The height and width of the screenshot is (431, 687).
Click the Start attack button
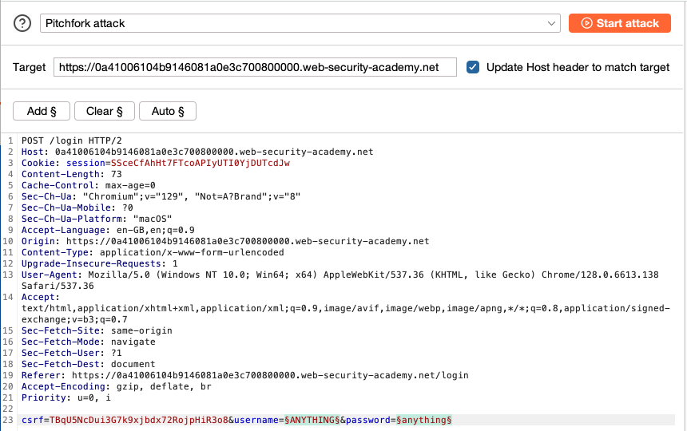tap(620, 23)
